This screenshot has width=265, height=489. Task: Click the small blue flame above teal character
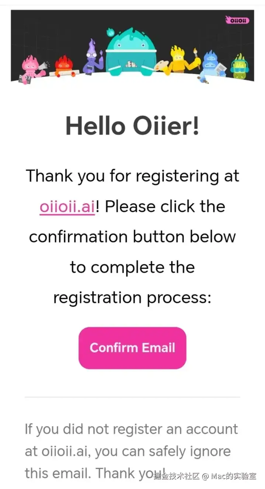point(109,32)
